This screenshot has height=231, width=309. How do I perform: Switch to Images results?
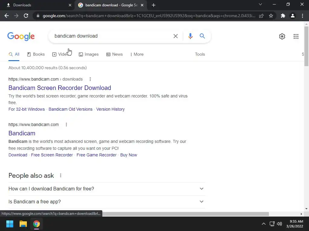click(88, 54)
